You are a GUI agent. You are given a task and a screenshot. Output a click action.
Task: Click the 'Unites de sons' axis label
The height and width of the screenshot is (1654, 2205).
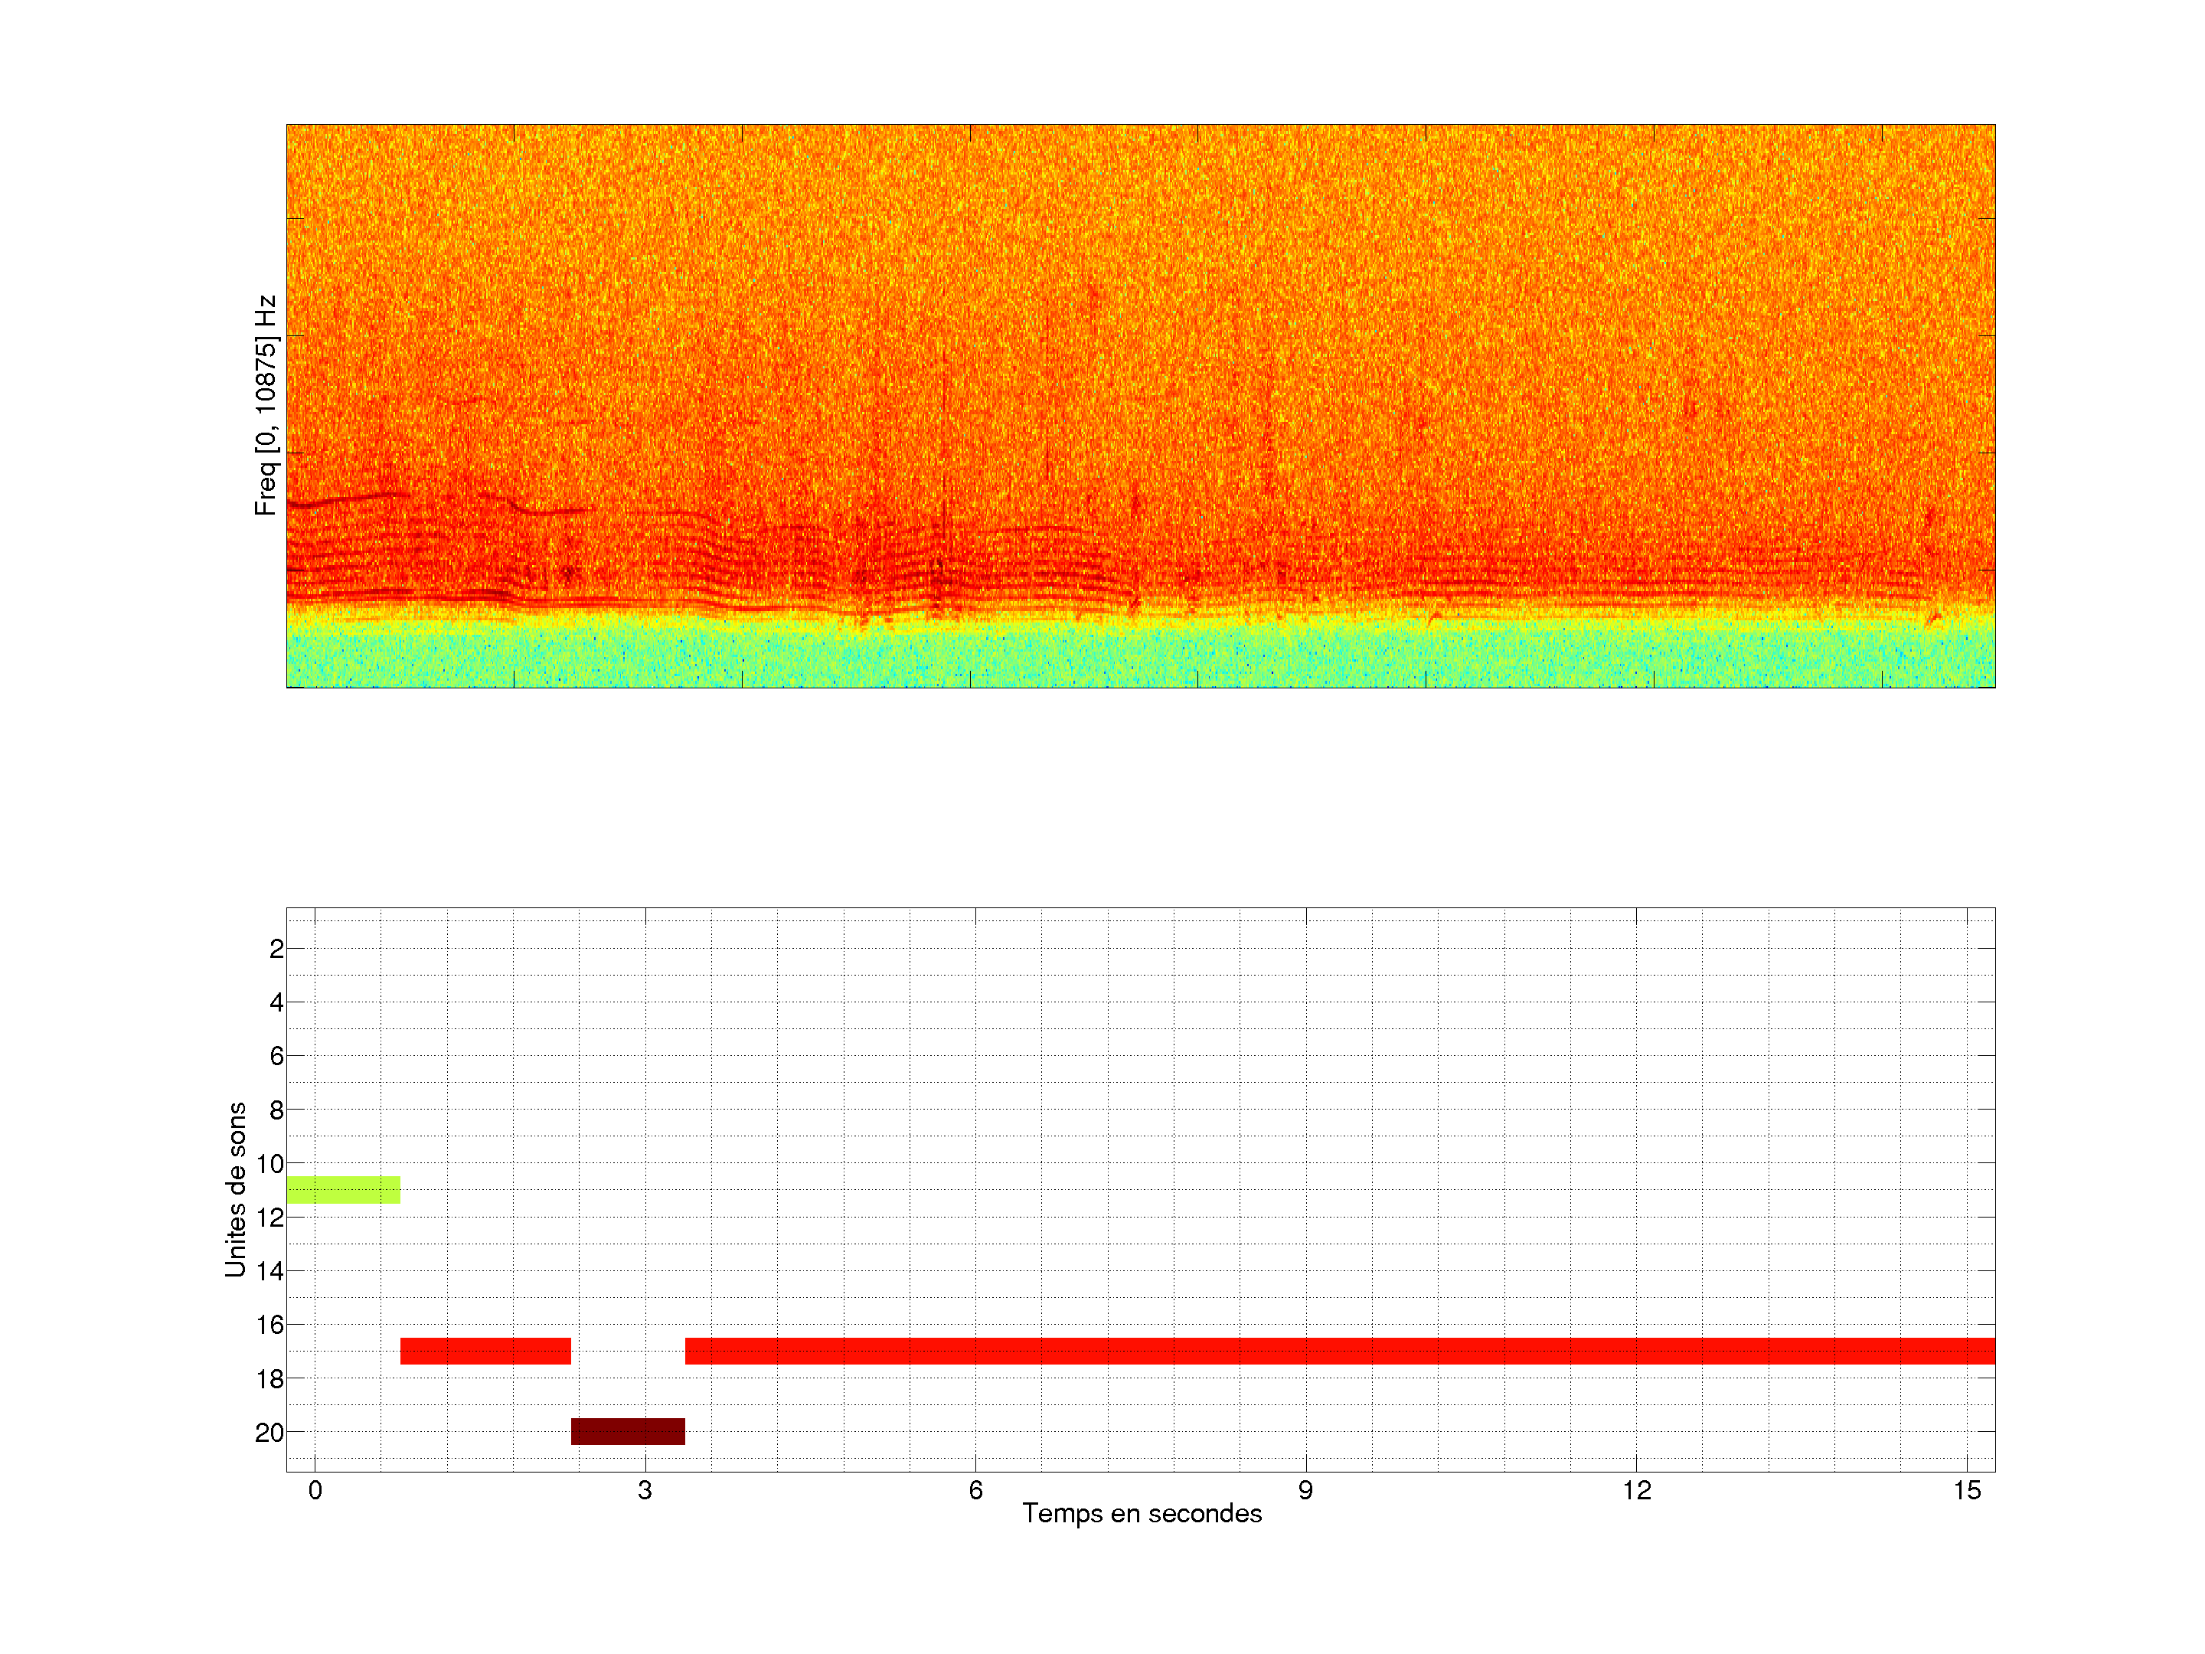235,1189
